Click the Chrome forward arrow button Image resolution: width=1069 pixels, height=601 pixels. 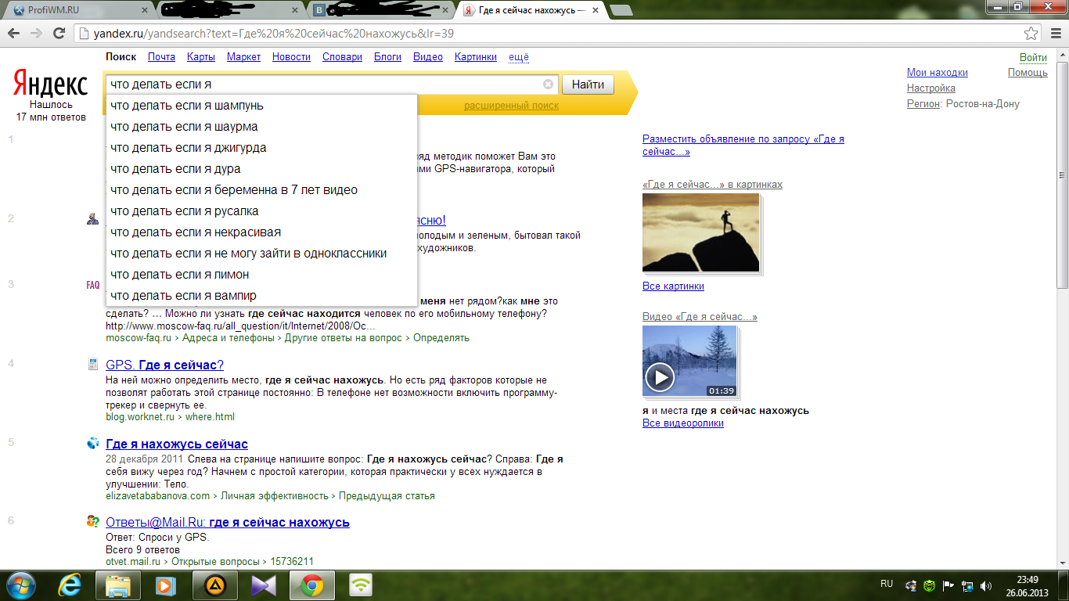pos(36,34)
